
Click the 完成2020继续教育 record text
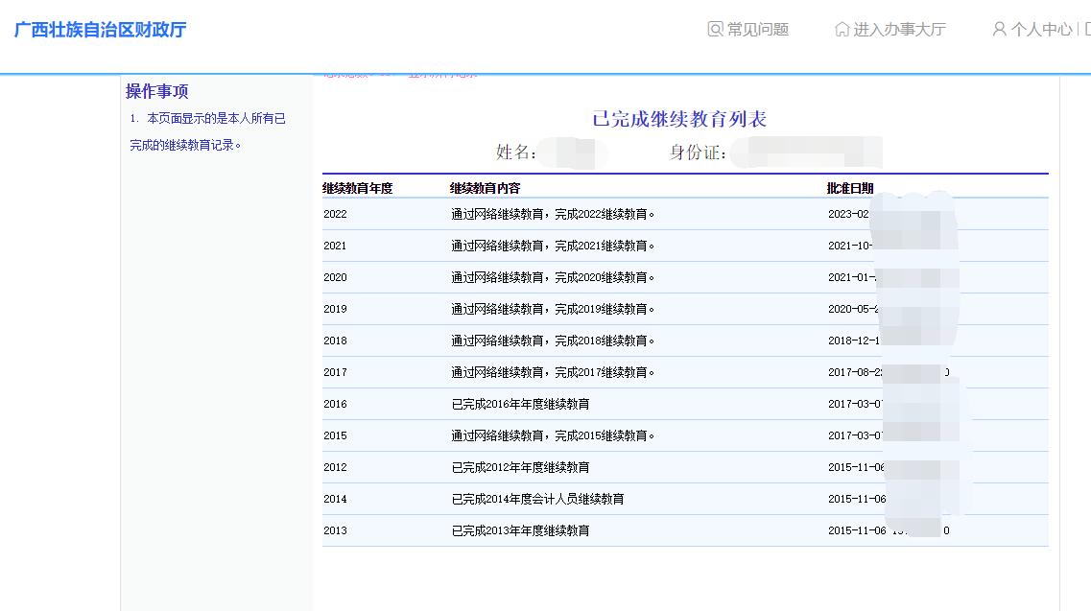click(x=554, y=277)
